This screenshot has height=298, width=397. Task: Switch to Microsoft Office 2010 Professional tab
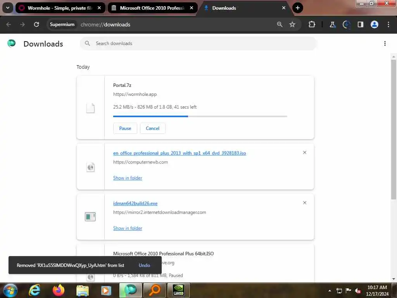[x=152, y=8]
